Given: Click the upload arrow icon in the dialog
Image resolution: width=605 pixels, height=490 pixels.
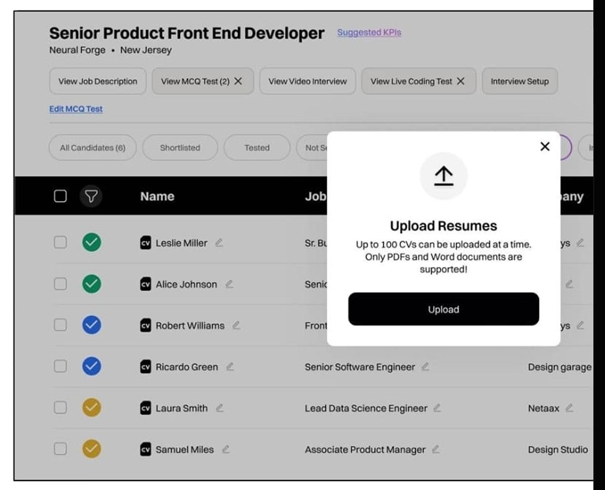Looking at the screenshot, I should (443, 175).
